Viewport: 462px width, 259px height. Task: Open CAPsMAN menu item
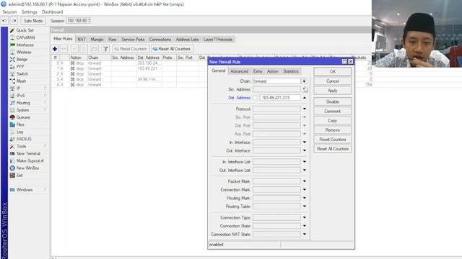coord(25,37)
